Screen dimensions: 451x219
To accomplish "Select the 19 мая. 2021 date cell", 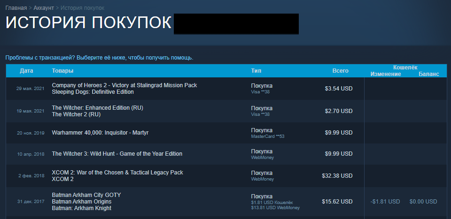I will (30, 111).
